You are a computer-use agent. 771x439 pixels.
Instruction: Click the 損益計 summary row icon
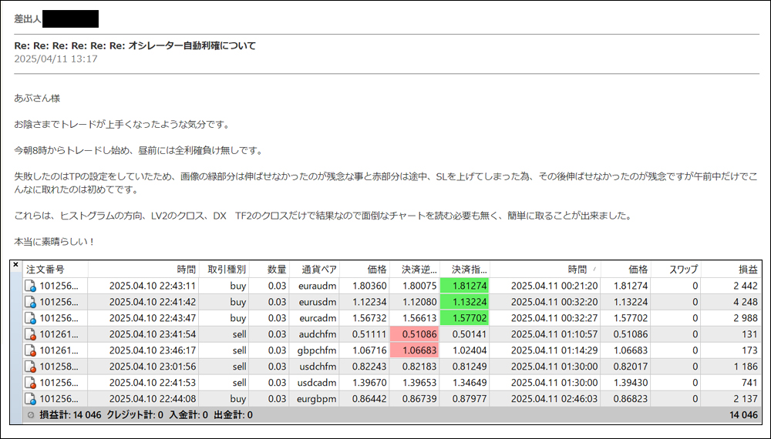pos(31,415)
